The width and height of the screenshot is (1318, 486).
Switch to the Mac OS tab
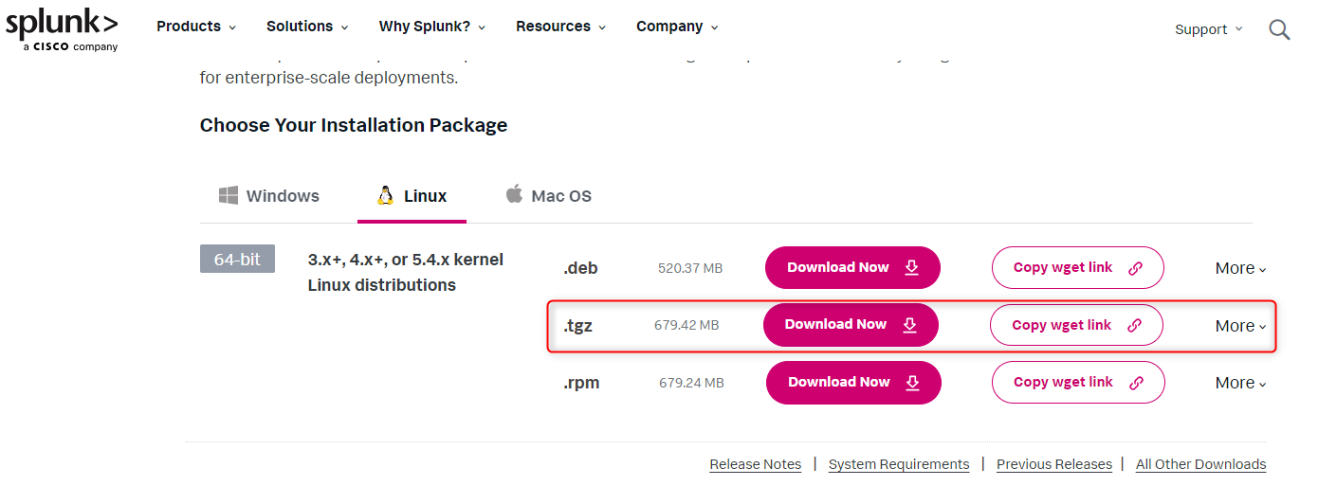tap(548, 196)
